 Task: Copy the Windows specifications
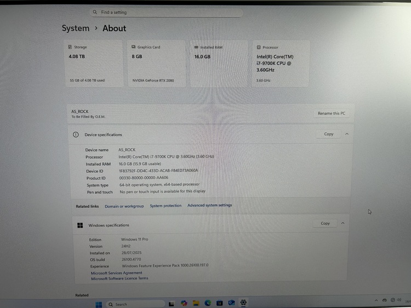[x=325, y=223]
